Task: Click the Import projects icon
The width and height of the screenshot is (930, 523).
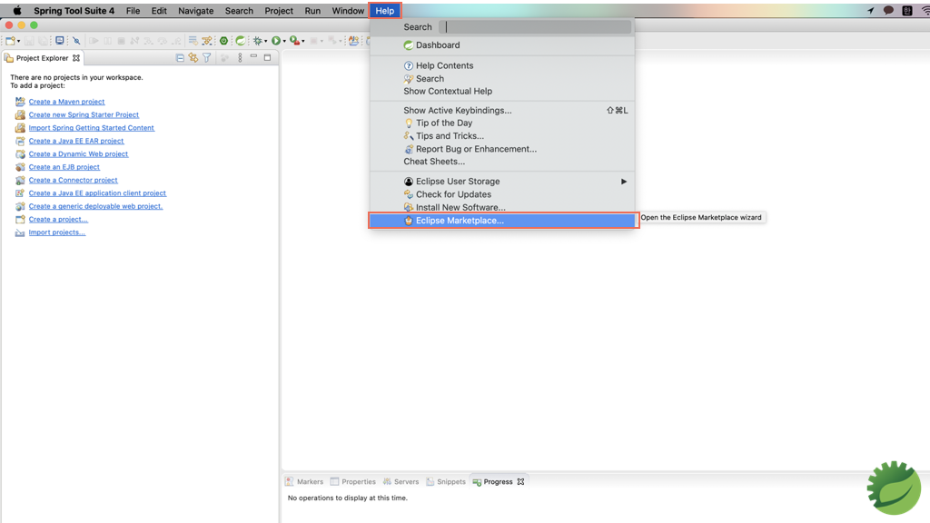Action: click(20, 232)
